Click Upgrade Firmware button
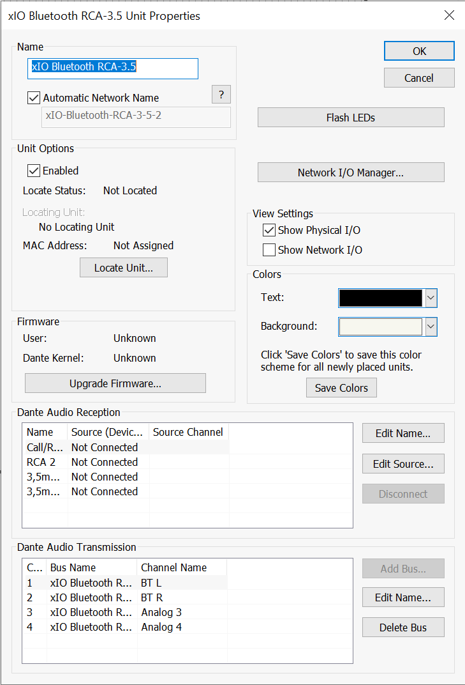The height and width of the screenshot is (685, 465). 115,383
